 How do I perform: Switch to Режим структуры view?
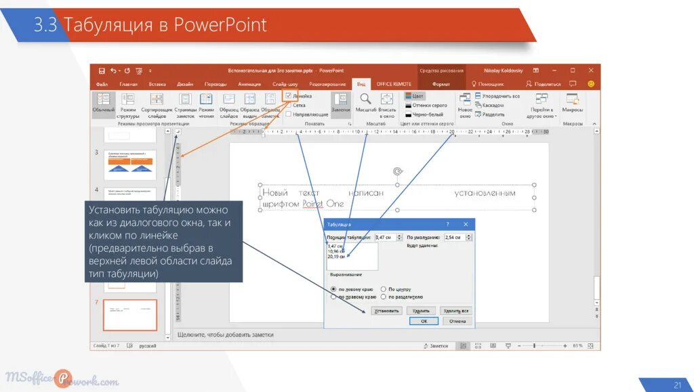pyautogui.click(x=128, y=105)
